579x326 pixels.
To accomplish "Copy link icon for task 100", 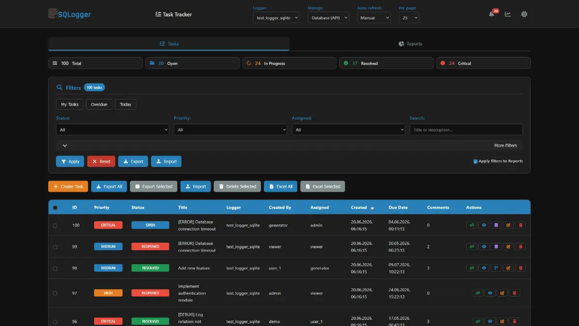I will tap(472, 225).
